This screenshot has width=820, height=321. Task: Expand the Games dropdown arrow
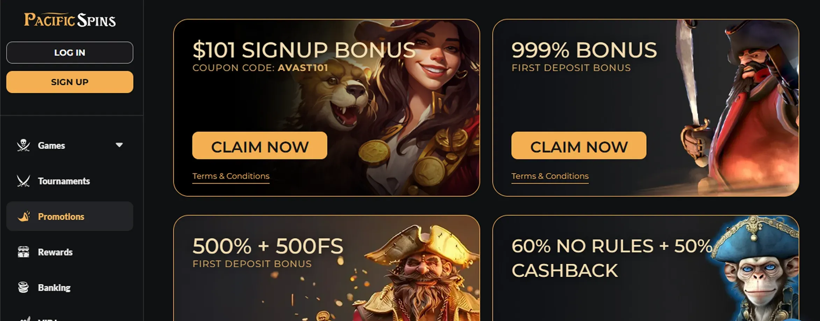[x=119, y=145]
